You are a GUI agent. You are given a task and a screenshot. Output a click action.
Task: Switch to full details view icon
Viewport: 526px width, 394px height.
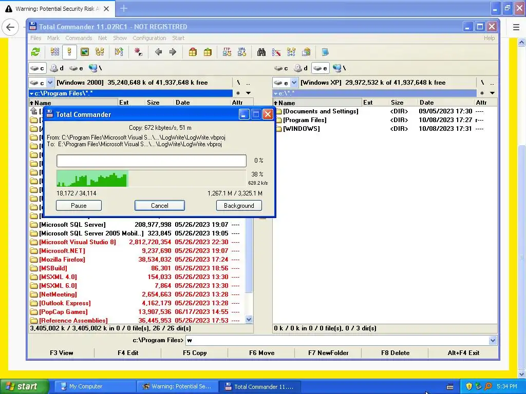[69, 52]
